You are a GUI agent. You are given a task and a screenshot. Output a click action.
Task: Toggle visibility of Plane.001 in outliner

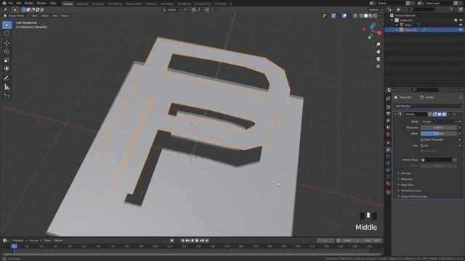tap(461, 30)
